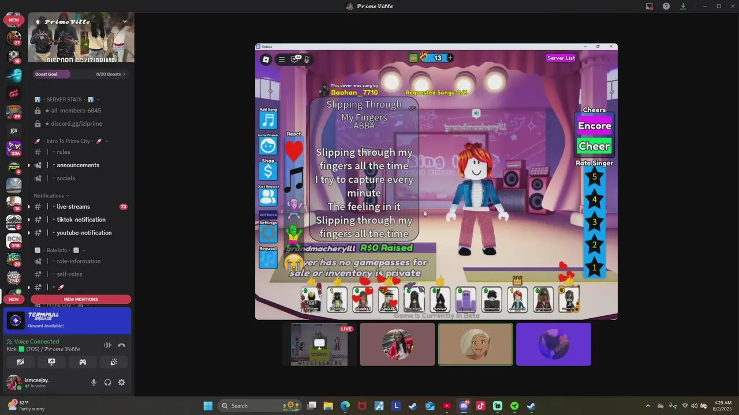739x415 pixels.
Task: Open the Duet Request people icon
Action: tap(268, 197)
